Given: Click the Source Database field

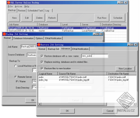Looking at the screenshot, I should coord(32,55).
